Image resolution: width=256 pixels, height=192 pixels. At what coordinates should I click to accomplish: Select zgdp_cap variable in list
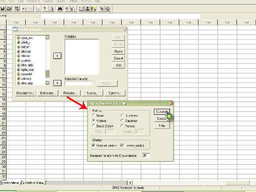(27, 70)
